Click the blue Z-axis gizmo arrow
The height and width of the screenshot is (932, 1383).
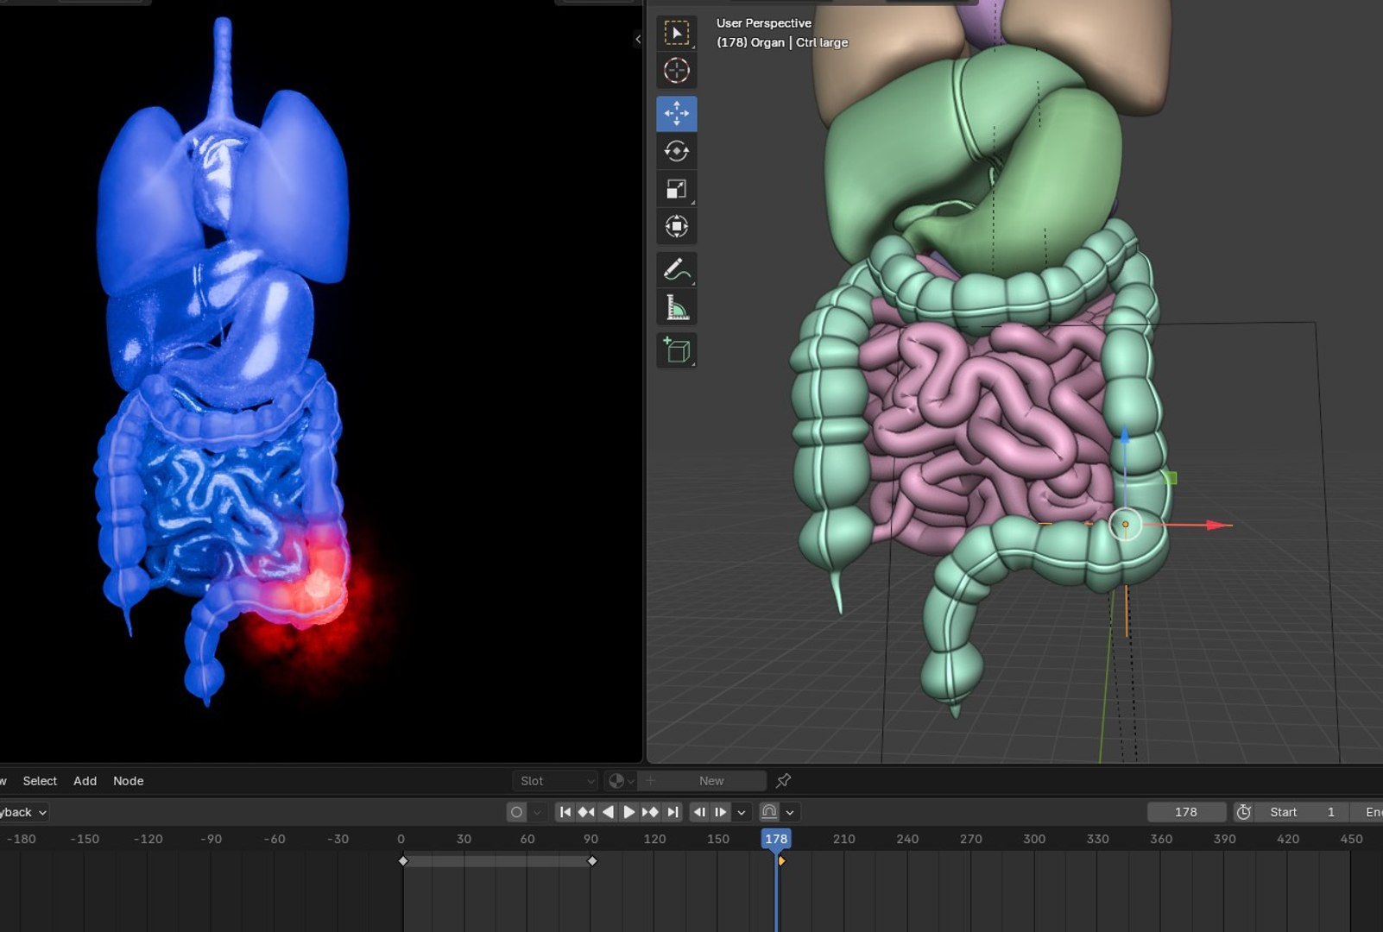pyautogui.click(x=1125, y=436)
